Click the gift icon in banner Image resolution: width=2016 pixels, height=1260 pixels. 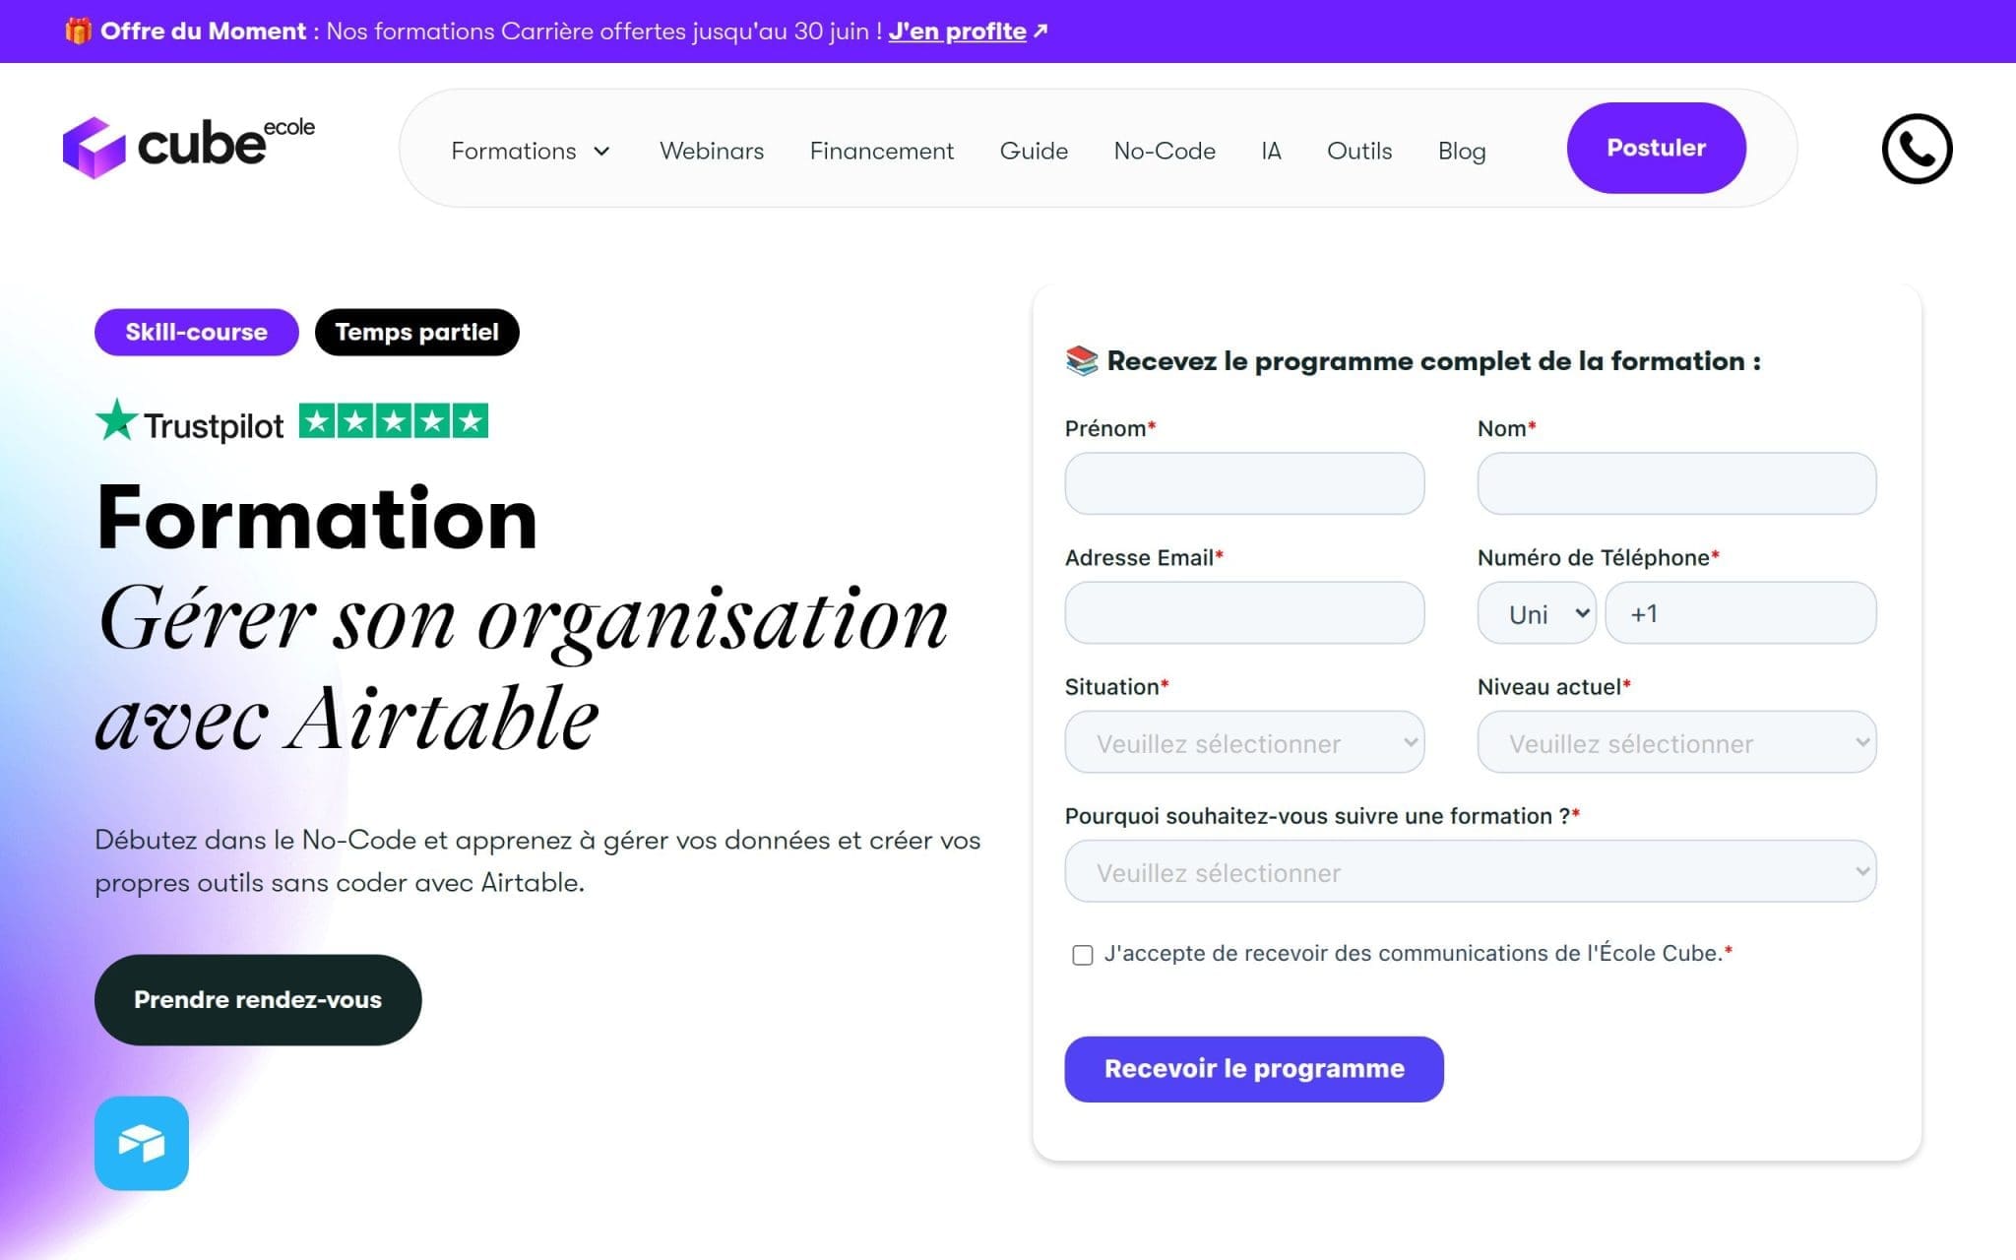coord(78,31)
